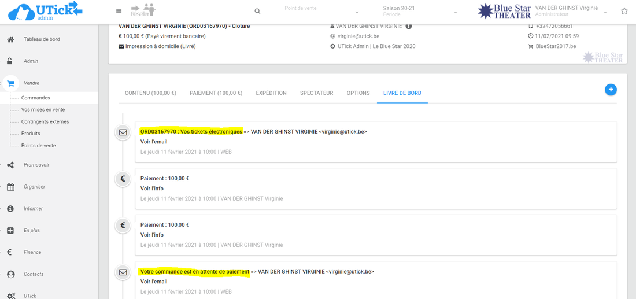
Task: Switch to the PAIEMENT (100,00 €) tab
Action: click(216, 93)
